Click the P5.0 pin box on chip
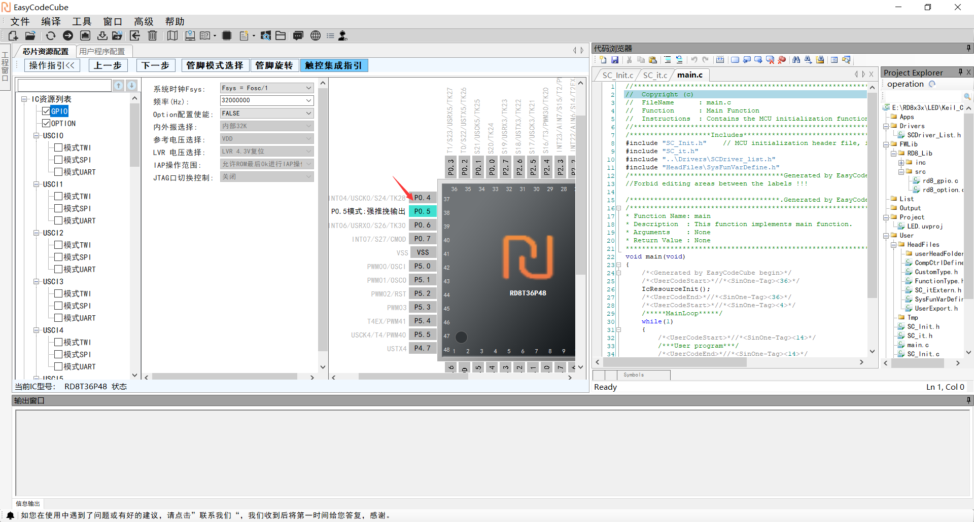Screen dimensions: 974x522 coord(422,266)
